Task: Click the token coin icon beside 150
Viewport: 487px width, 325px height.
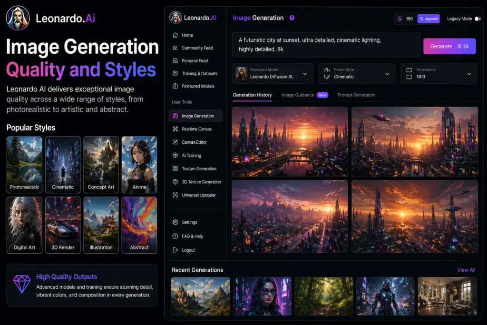Action: point(400,19)
